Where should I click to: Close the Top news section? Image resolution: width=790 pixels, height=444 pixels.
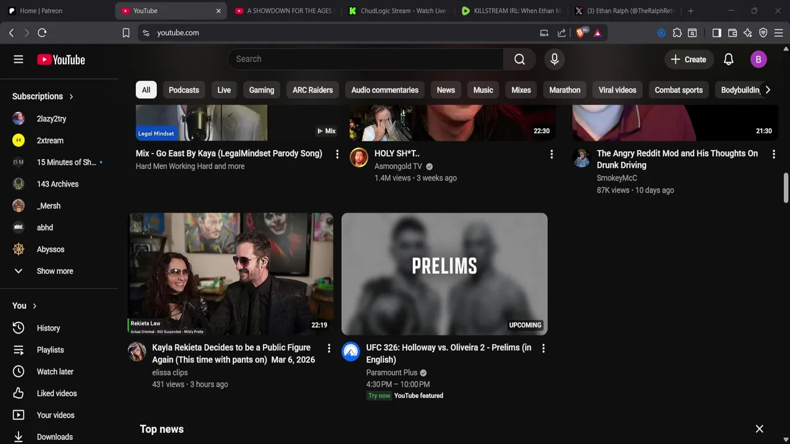tap(760, 429)
